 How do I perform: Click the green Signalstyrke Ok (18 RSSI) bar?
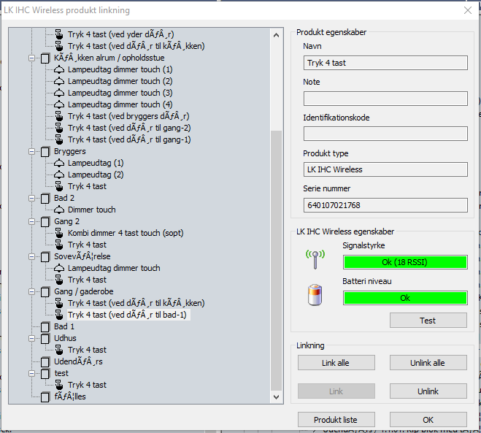(404, 263)
